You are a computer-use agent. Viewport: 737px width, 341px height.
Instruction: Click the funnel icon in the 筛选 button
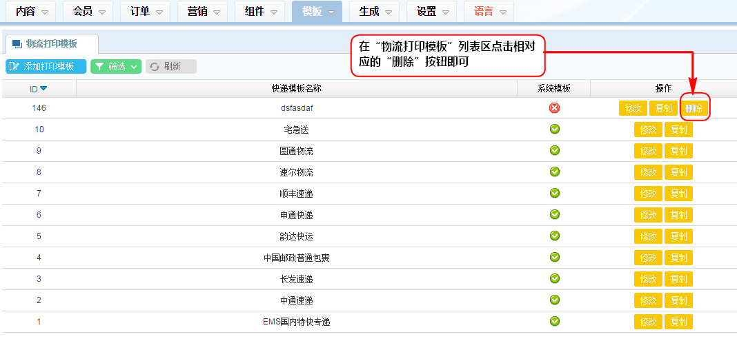click(x=99, y=67)
